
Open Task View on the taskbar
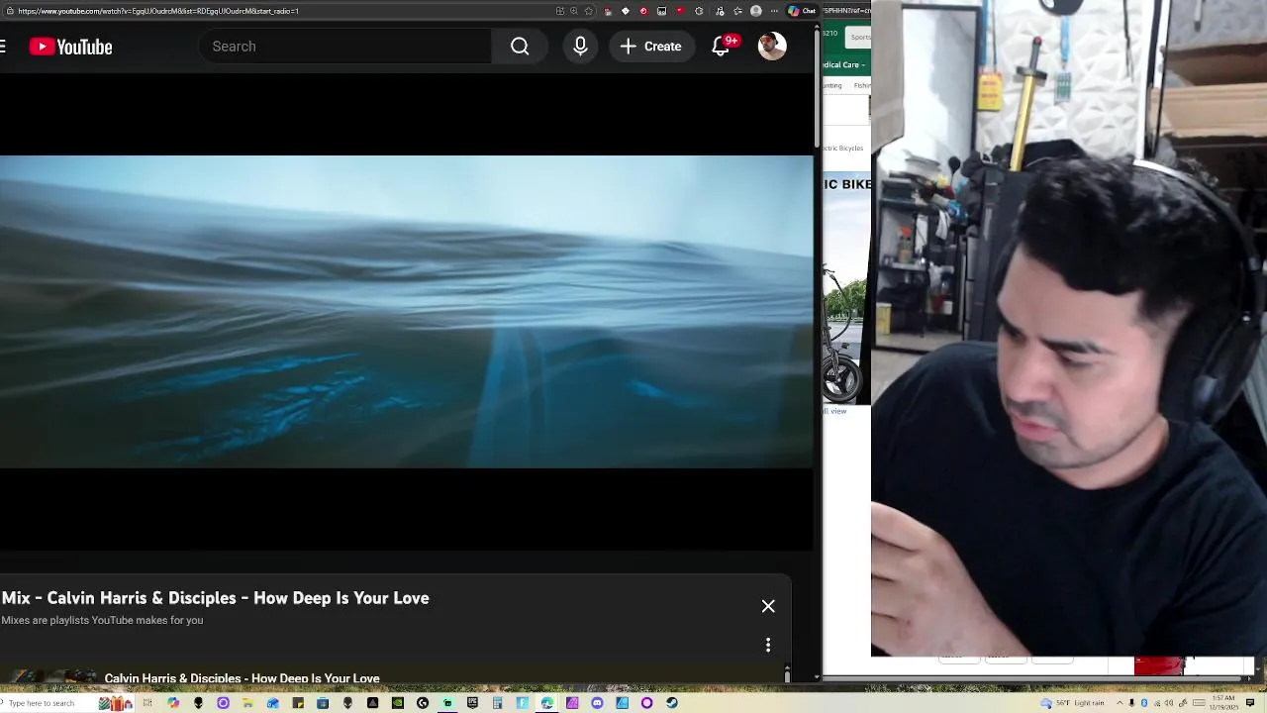[x=147, y=703]
